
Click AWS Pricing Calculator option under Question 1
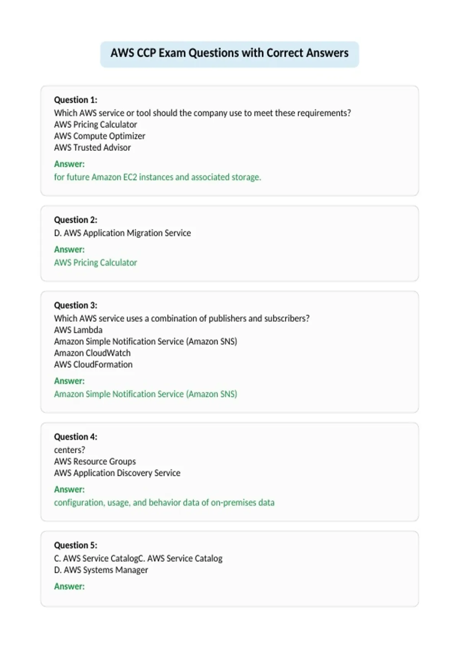pyautogui.click(x=95, y=124)
